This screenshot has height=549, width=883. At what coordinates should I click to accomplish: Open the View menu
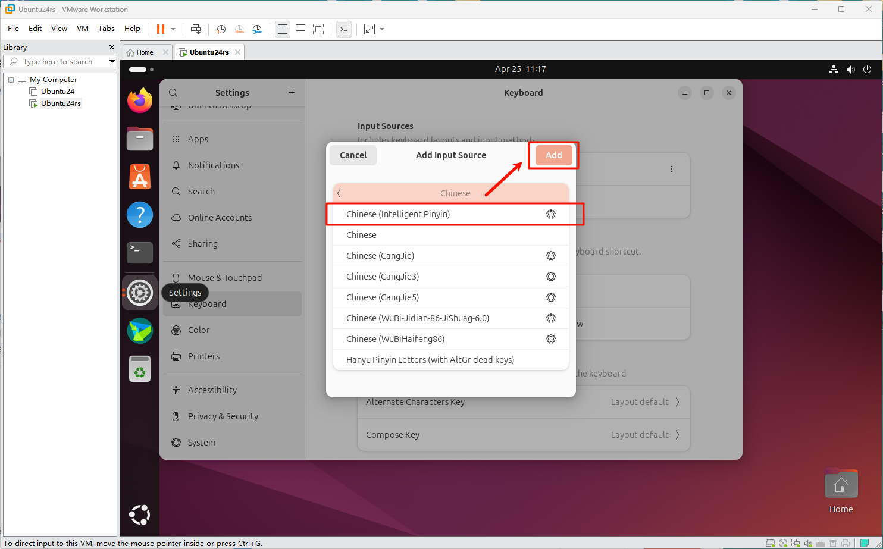(59, 29)
